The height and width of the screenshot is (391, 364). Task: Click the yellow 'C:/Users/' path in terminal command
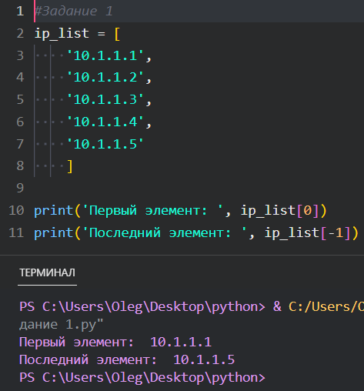click(326, 307)
